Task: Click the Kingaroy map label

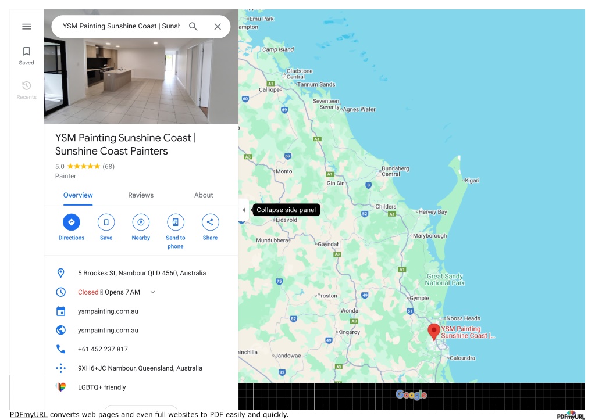Action: pos(349,332)
